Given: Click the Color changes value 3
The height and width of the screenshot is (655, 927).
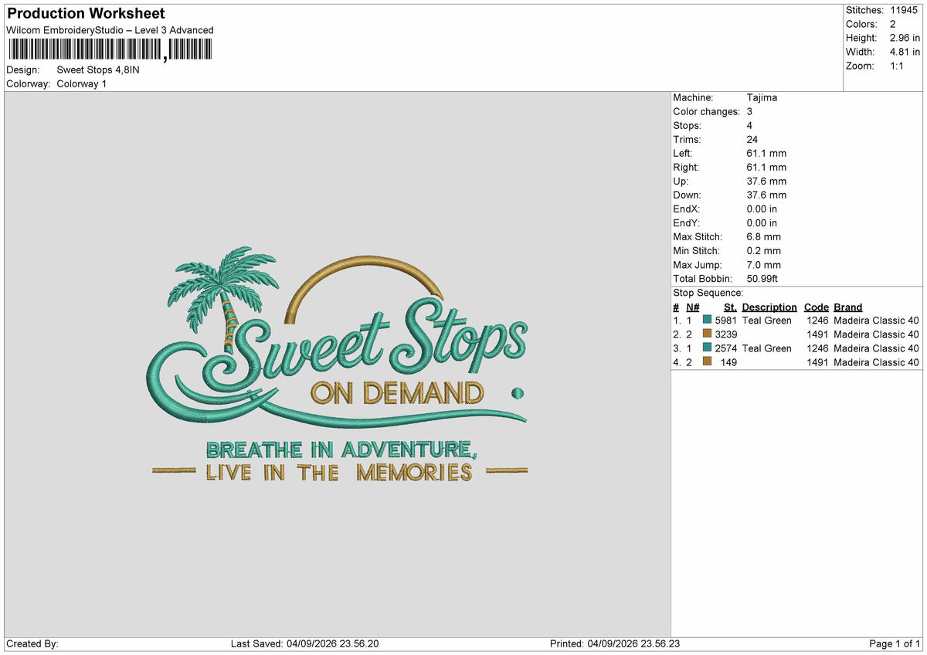Looking at the screenshot, I should tap(750, 111).
